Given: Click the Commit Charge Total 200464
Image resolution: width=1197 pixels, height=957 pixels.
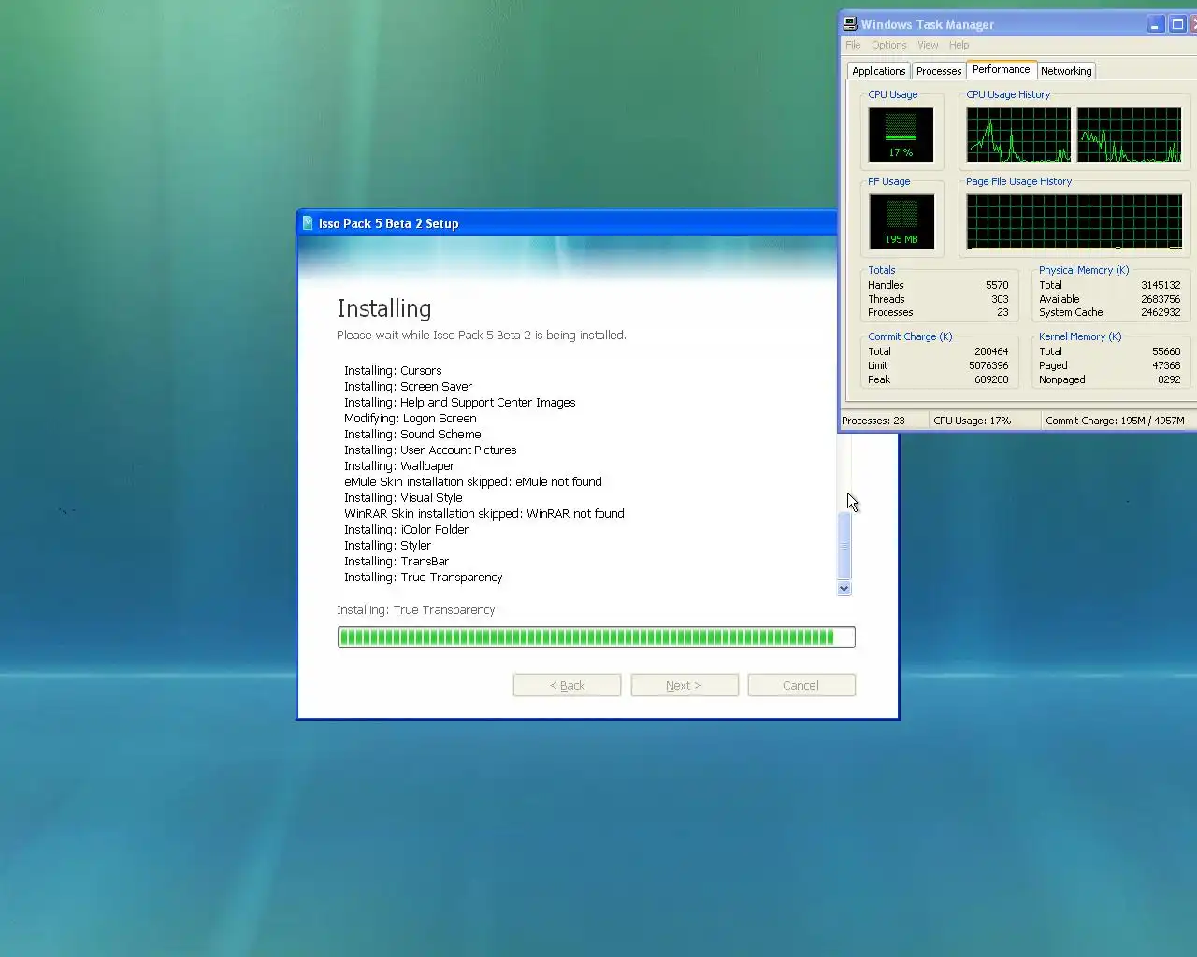Looking at the screenshot, I should pos(991,351).
